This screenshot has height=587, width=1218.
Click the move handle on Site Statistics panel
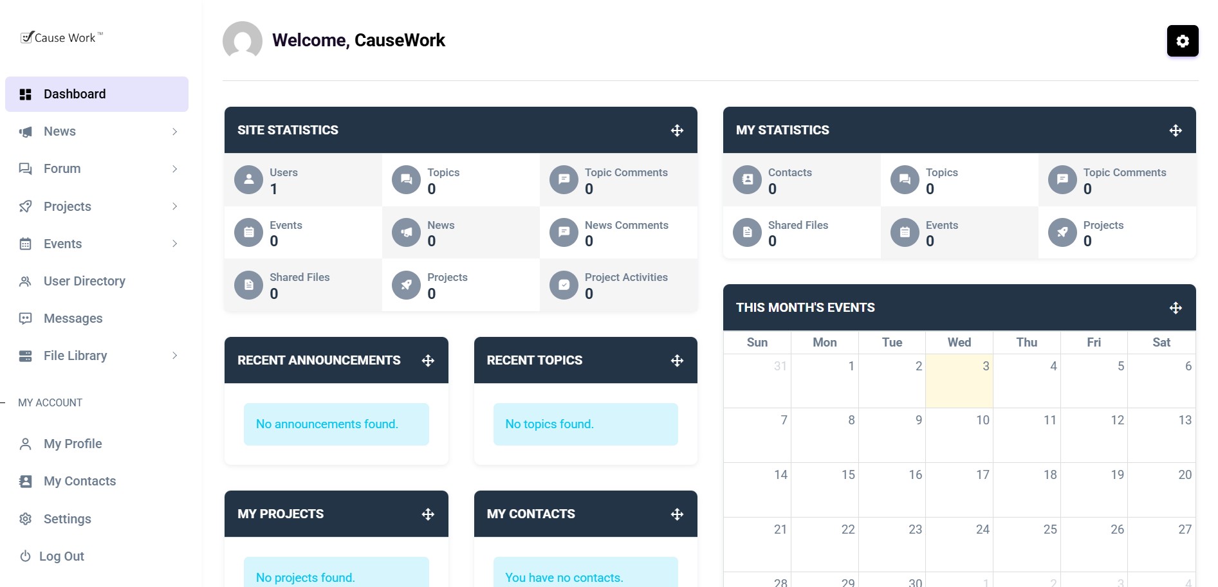(x=677, y=131)
